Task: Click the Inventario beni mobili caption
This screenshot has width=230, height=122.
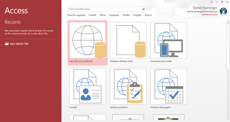Action: point(161,61)
